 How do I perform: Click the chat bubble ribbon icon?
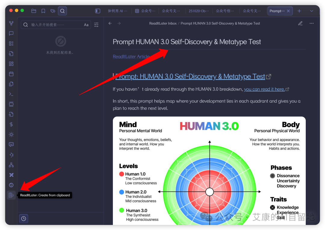pyautogui.click(x=11, y=33)
